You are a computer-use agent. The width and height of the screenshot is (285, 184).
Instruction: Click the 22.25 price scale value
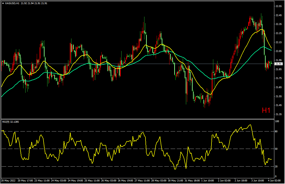(x=279, y=33)
